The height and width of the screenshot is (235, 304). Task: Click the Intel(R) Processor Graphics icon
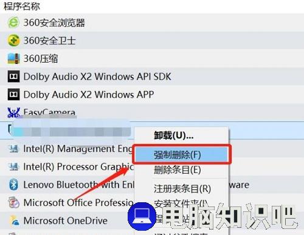[14, 167]
